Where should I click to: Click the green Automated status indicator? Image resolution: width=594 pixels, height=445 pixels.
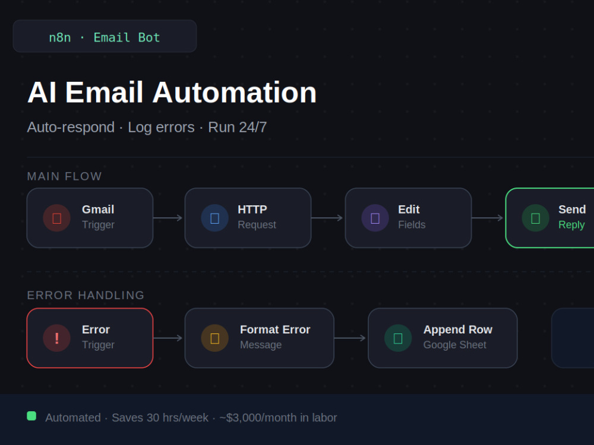pyautogui.click(x=31, y=417)
